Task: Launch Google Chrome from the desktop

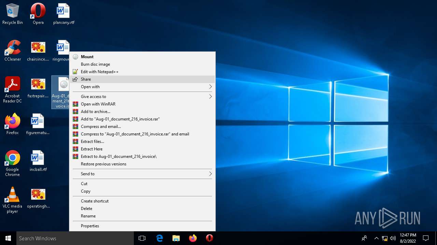Action: (13, 163)
